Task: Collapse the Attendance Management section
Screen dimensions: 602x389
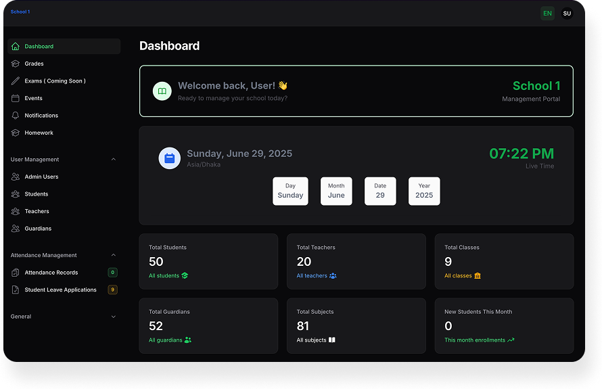Action: 113,256
